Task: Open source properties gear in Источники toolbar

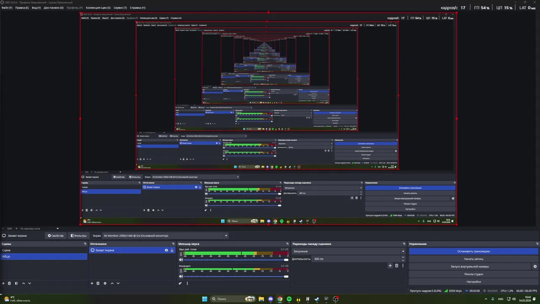Action: coord(105,283)
